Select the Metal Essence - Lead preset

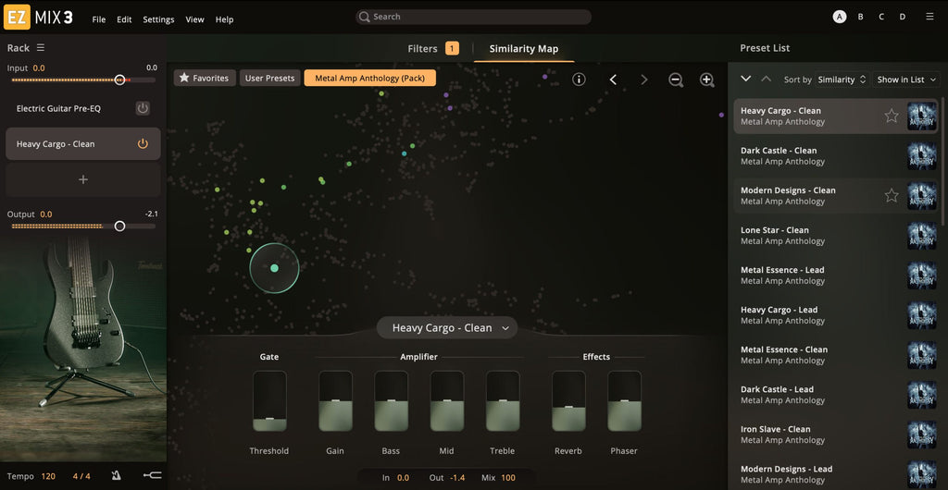pyautogui.click(x=836, y=276)
